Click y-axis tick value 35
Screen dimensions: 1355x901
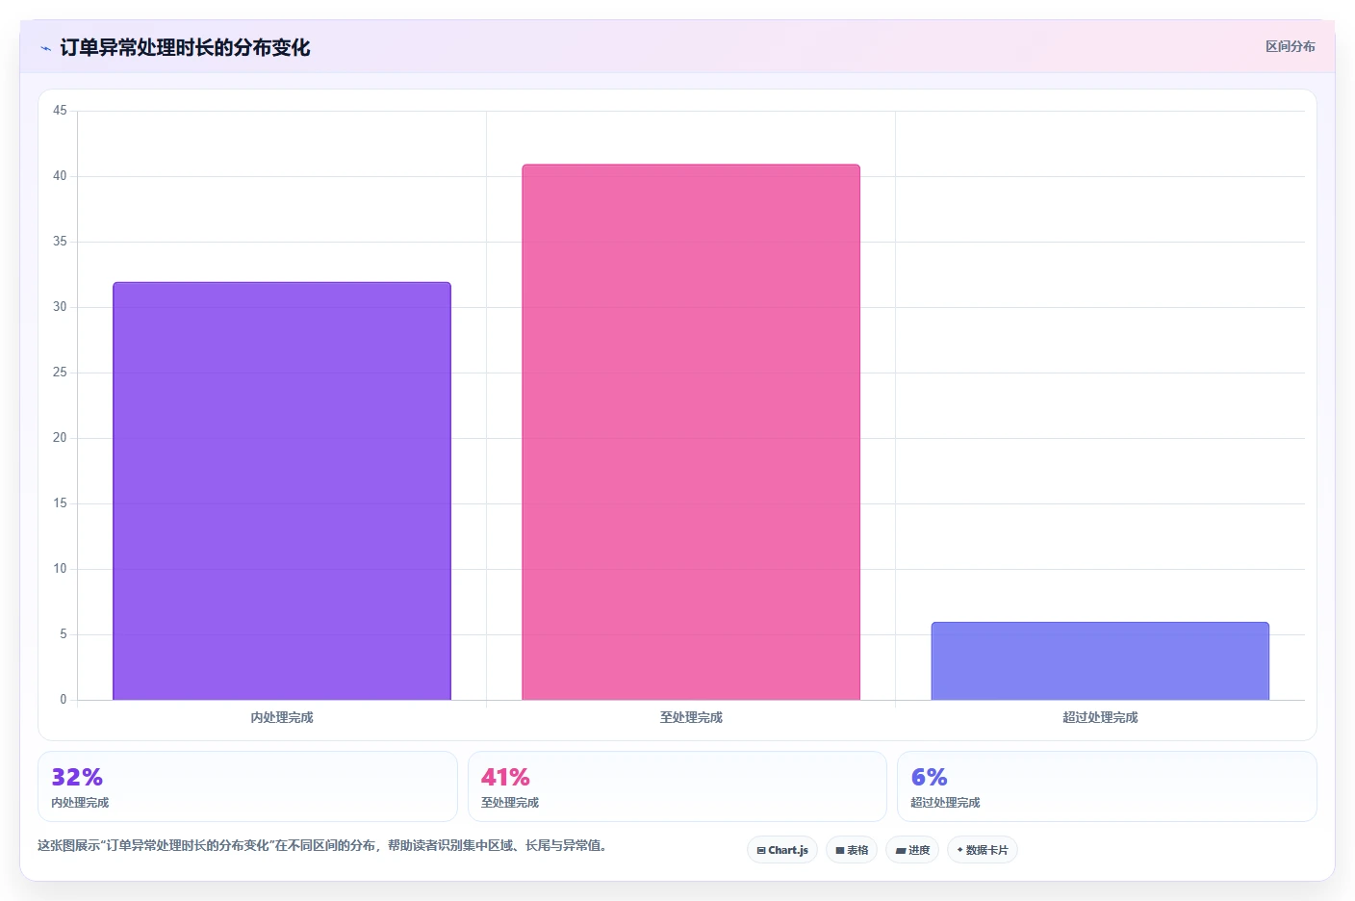click(x=60, y=242)
